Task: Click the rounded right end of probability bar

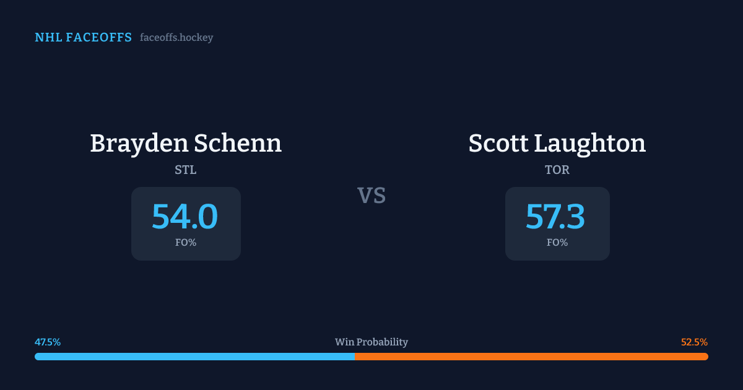Action: 705,357
